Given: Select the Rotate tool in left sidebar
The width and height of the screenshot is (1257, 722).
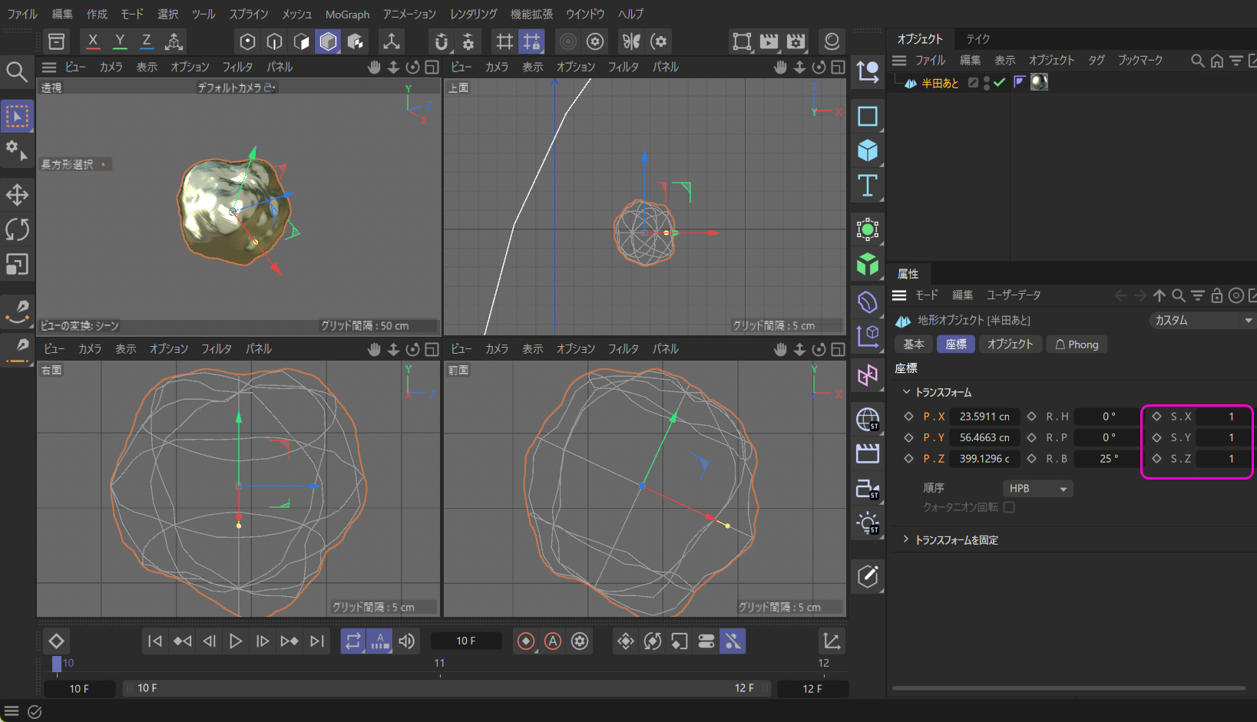Looking at the screenshot, I should (17, 229).
